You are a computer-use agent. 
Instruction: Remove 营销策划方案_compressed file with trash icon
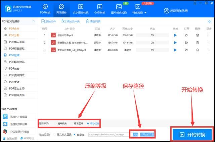tap(198, 43)
